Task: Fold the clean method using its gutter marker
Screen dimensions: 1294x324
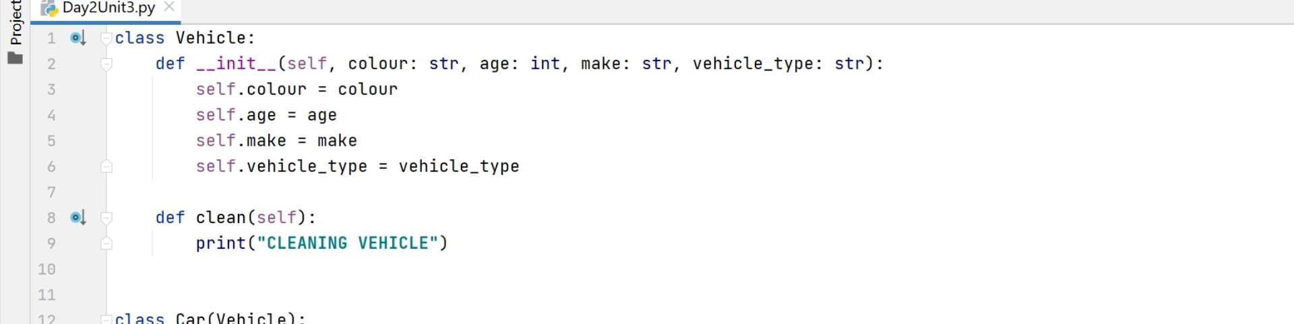Action: tap(106, 218)
